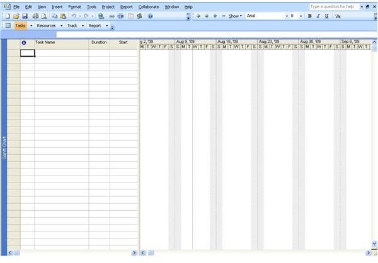The height and width of the screenshot is (263, 378).
Task: Open Task Information icon in toolbar
Action: tap(131, 16)
